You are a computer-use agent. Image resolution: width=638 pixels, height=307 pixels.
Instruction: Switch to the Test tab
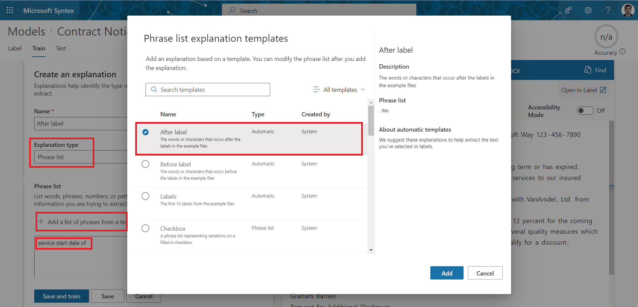[61, 48]
